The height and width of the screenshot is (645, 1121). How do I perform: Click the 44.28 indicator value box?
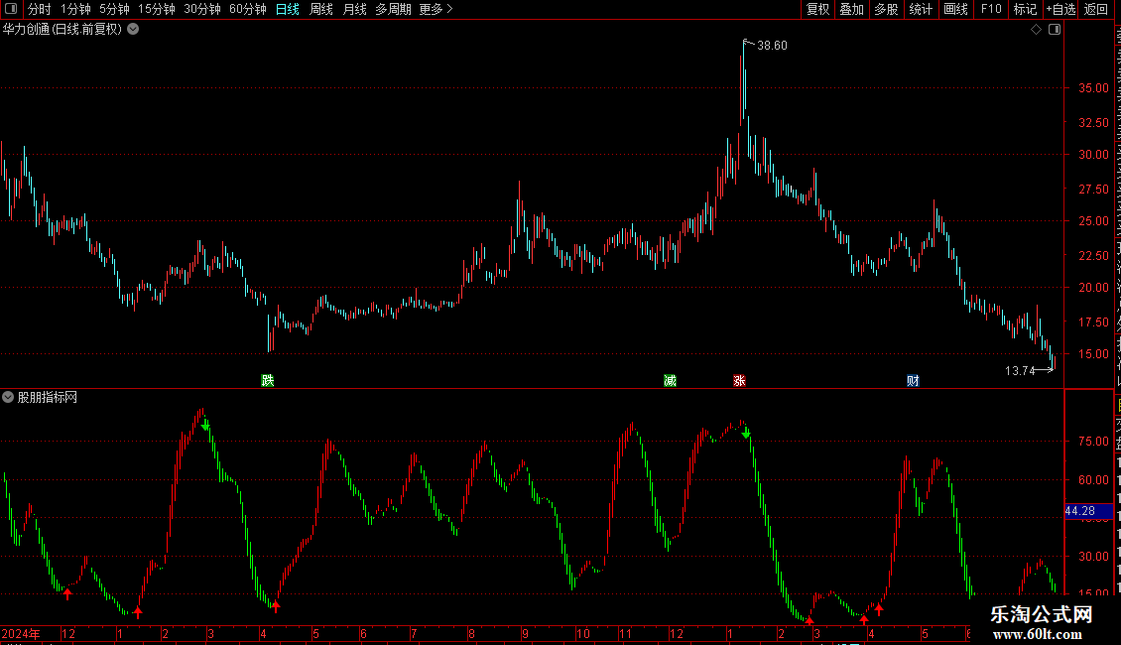[1088, 511]
